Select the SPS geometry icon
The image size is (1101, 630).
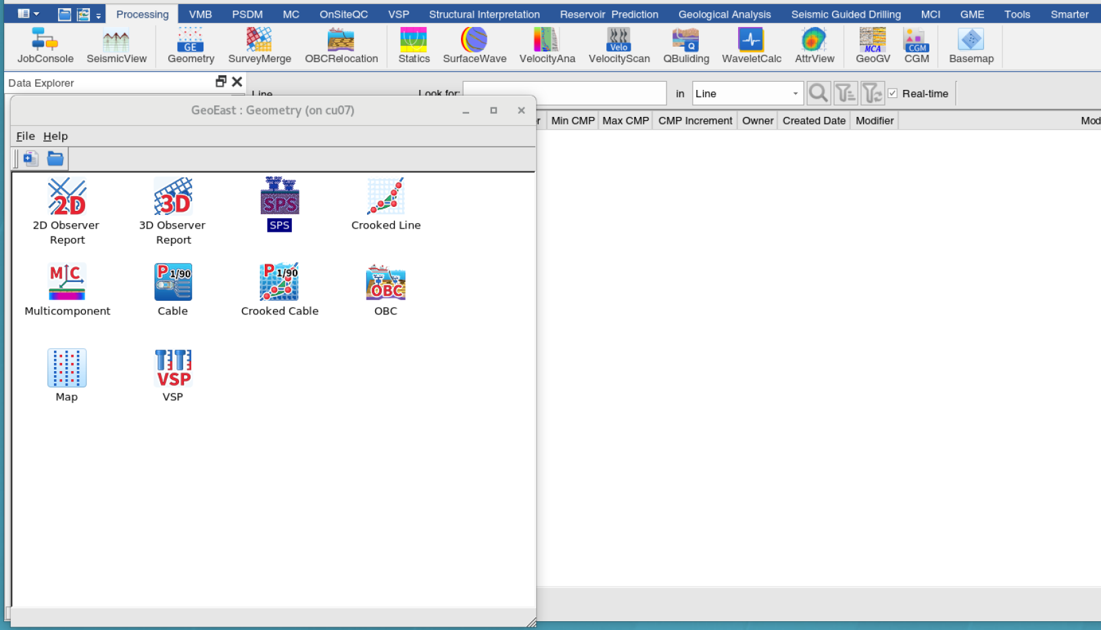coord(279,197)
